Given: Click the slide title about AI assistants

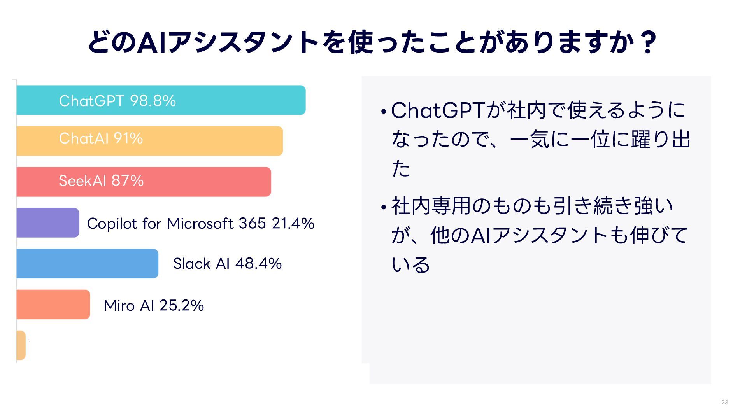Looking at the screenshot, I should 372,42.
